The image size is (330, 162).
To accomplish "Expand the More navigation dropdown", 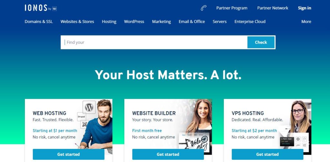I will [306, 21].
